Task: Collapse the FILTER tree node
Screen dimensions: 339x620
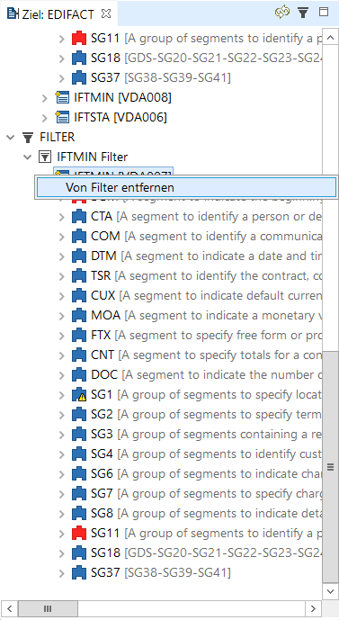Action: tap(10, 137)
